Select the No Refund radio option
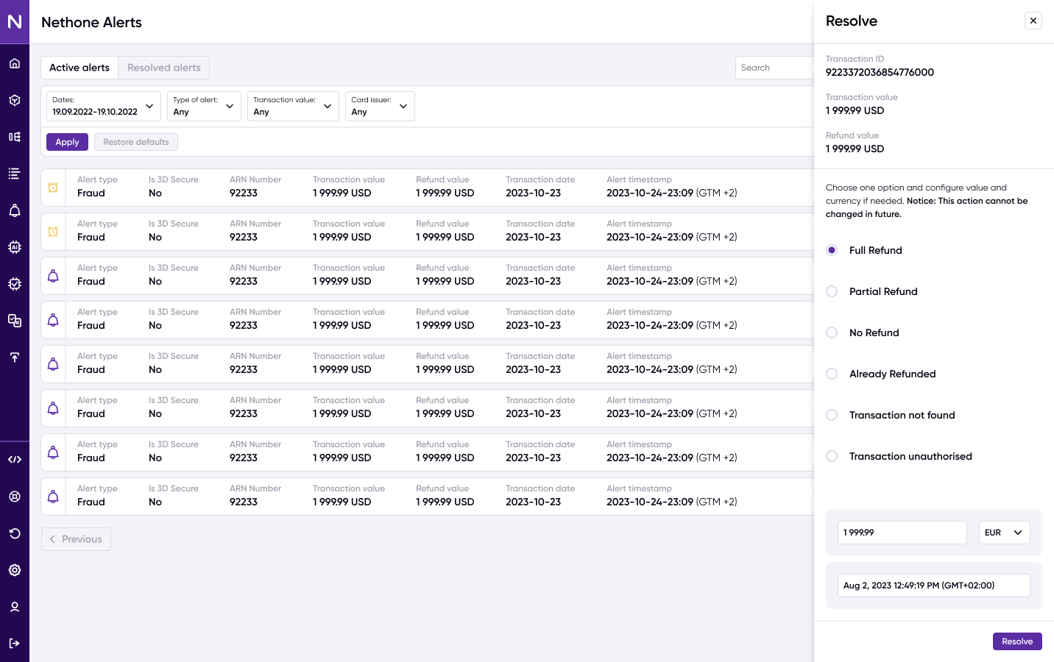 click(x=832, y=332)
